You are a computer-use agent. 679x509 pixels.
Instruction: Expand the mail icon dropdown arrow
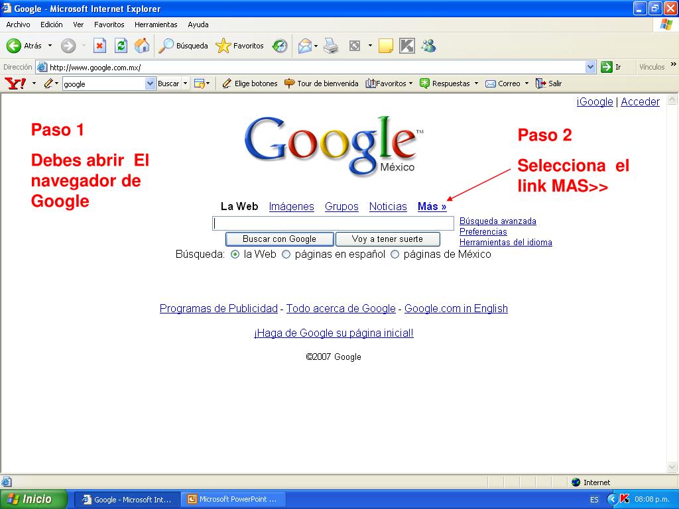[x=316, y=46]
